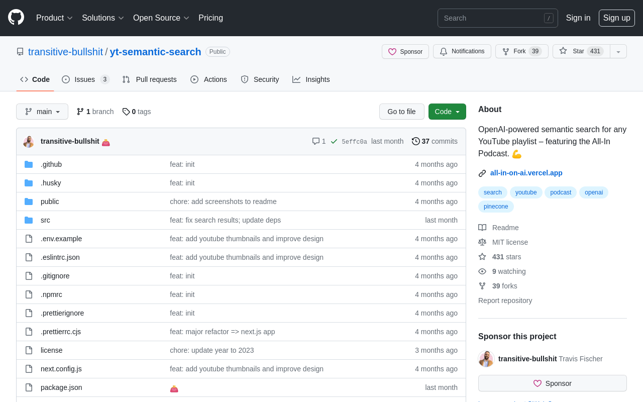Click the Report repository link
The height and width of the screenshot is (402, 643).
coord(505,300)
